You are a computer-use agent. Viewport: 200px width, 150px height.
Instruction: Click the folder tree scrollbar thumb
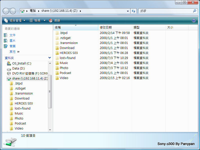click(x=50, y=91)
